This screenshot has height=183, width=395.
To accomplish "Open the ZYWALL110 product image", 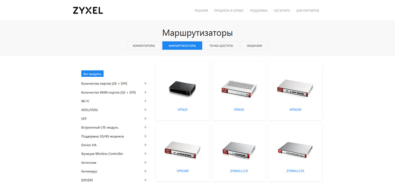I will pyautogui.click(x=239, y=150).
